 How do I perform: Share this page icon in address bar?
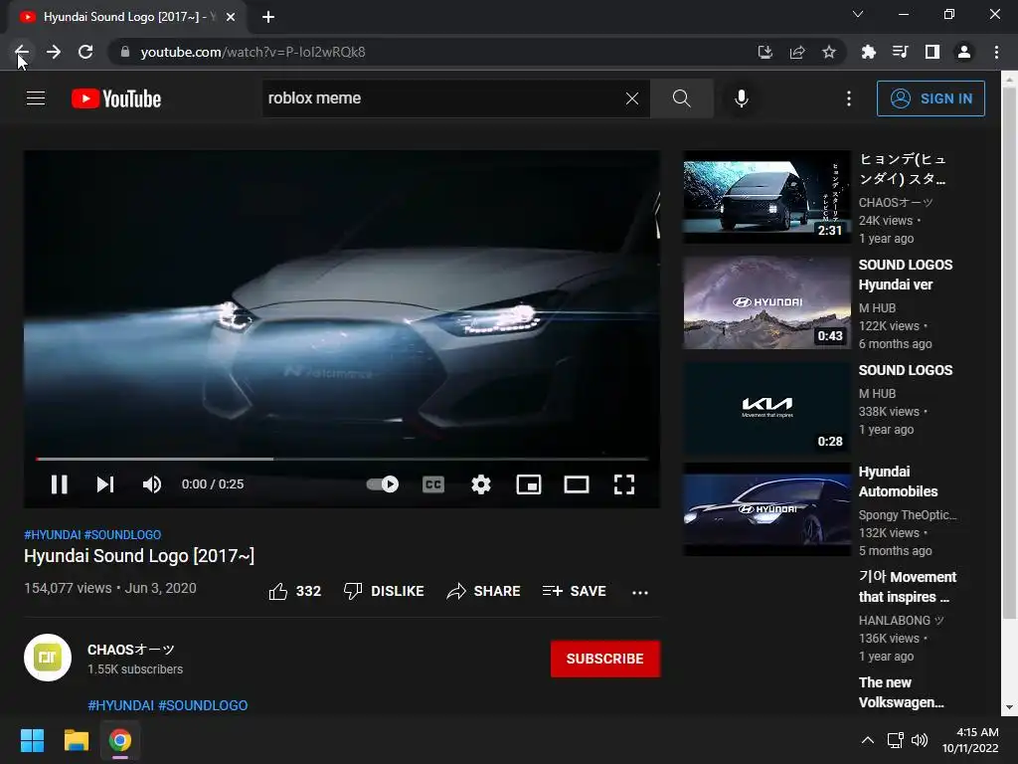(x=797, y=52)
